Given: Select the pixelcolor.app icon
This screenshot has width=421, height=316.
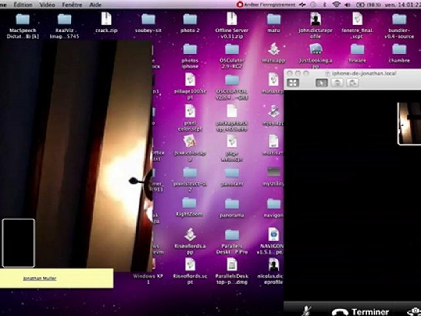Looking at the screenshot, I should click(x=190, y=148).
